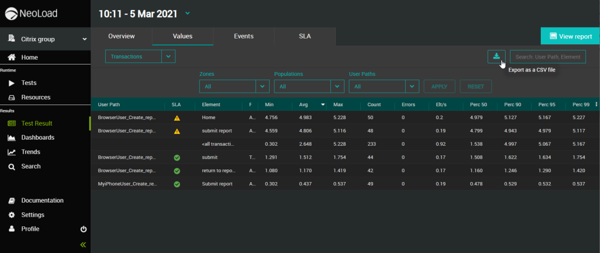The height and width of the screenshot is (253, 600).
Task: Click the View report button
Action: 570,36
